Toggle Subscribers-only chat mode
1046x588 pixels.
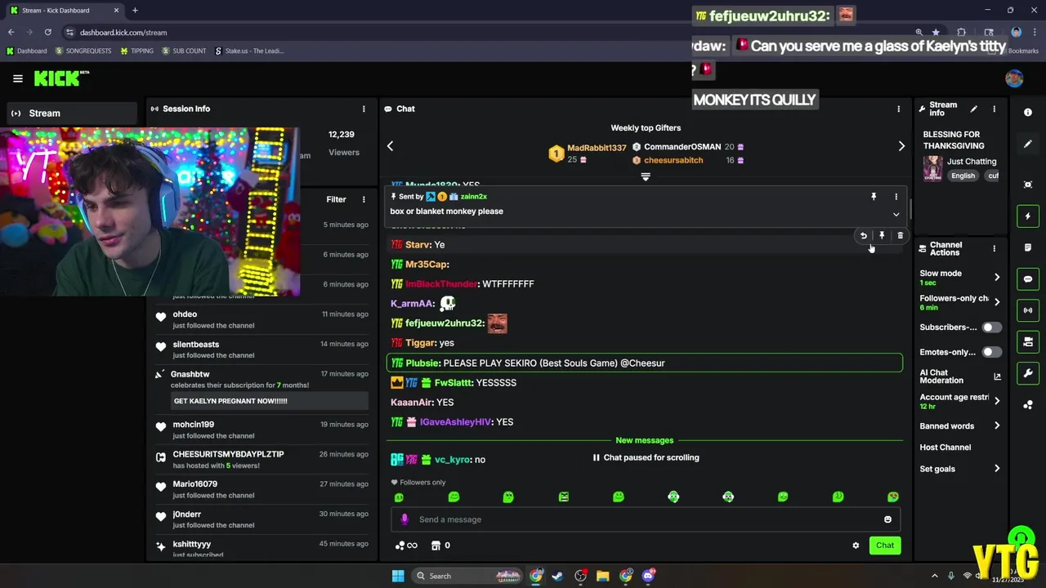coord(991,327)
